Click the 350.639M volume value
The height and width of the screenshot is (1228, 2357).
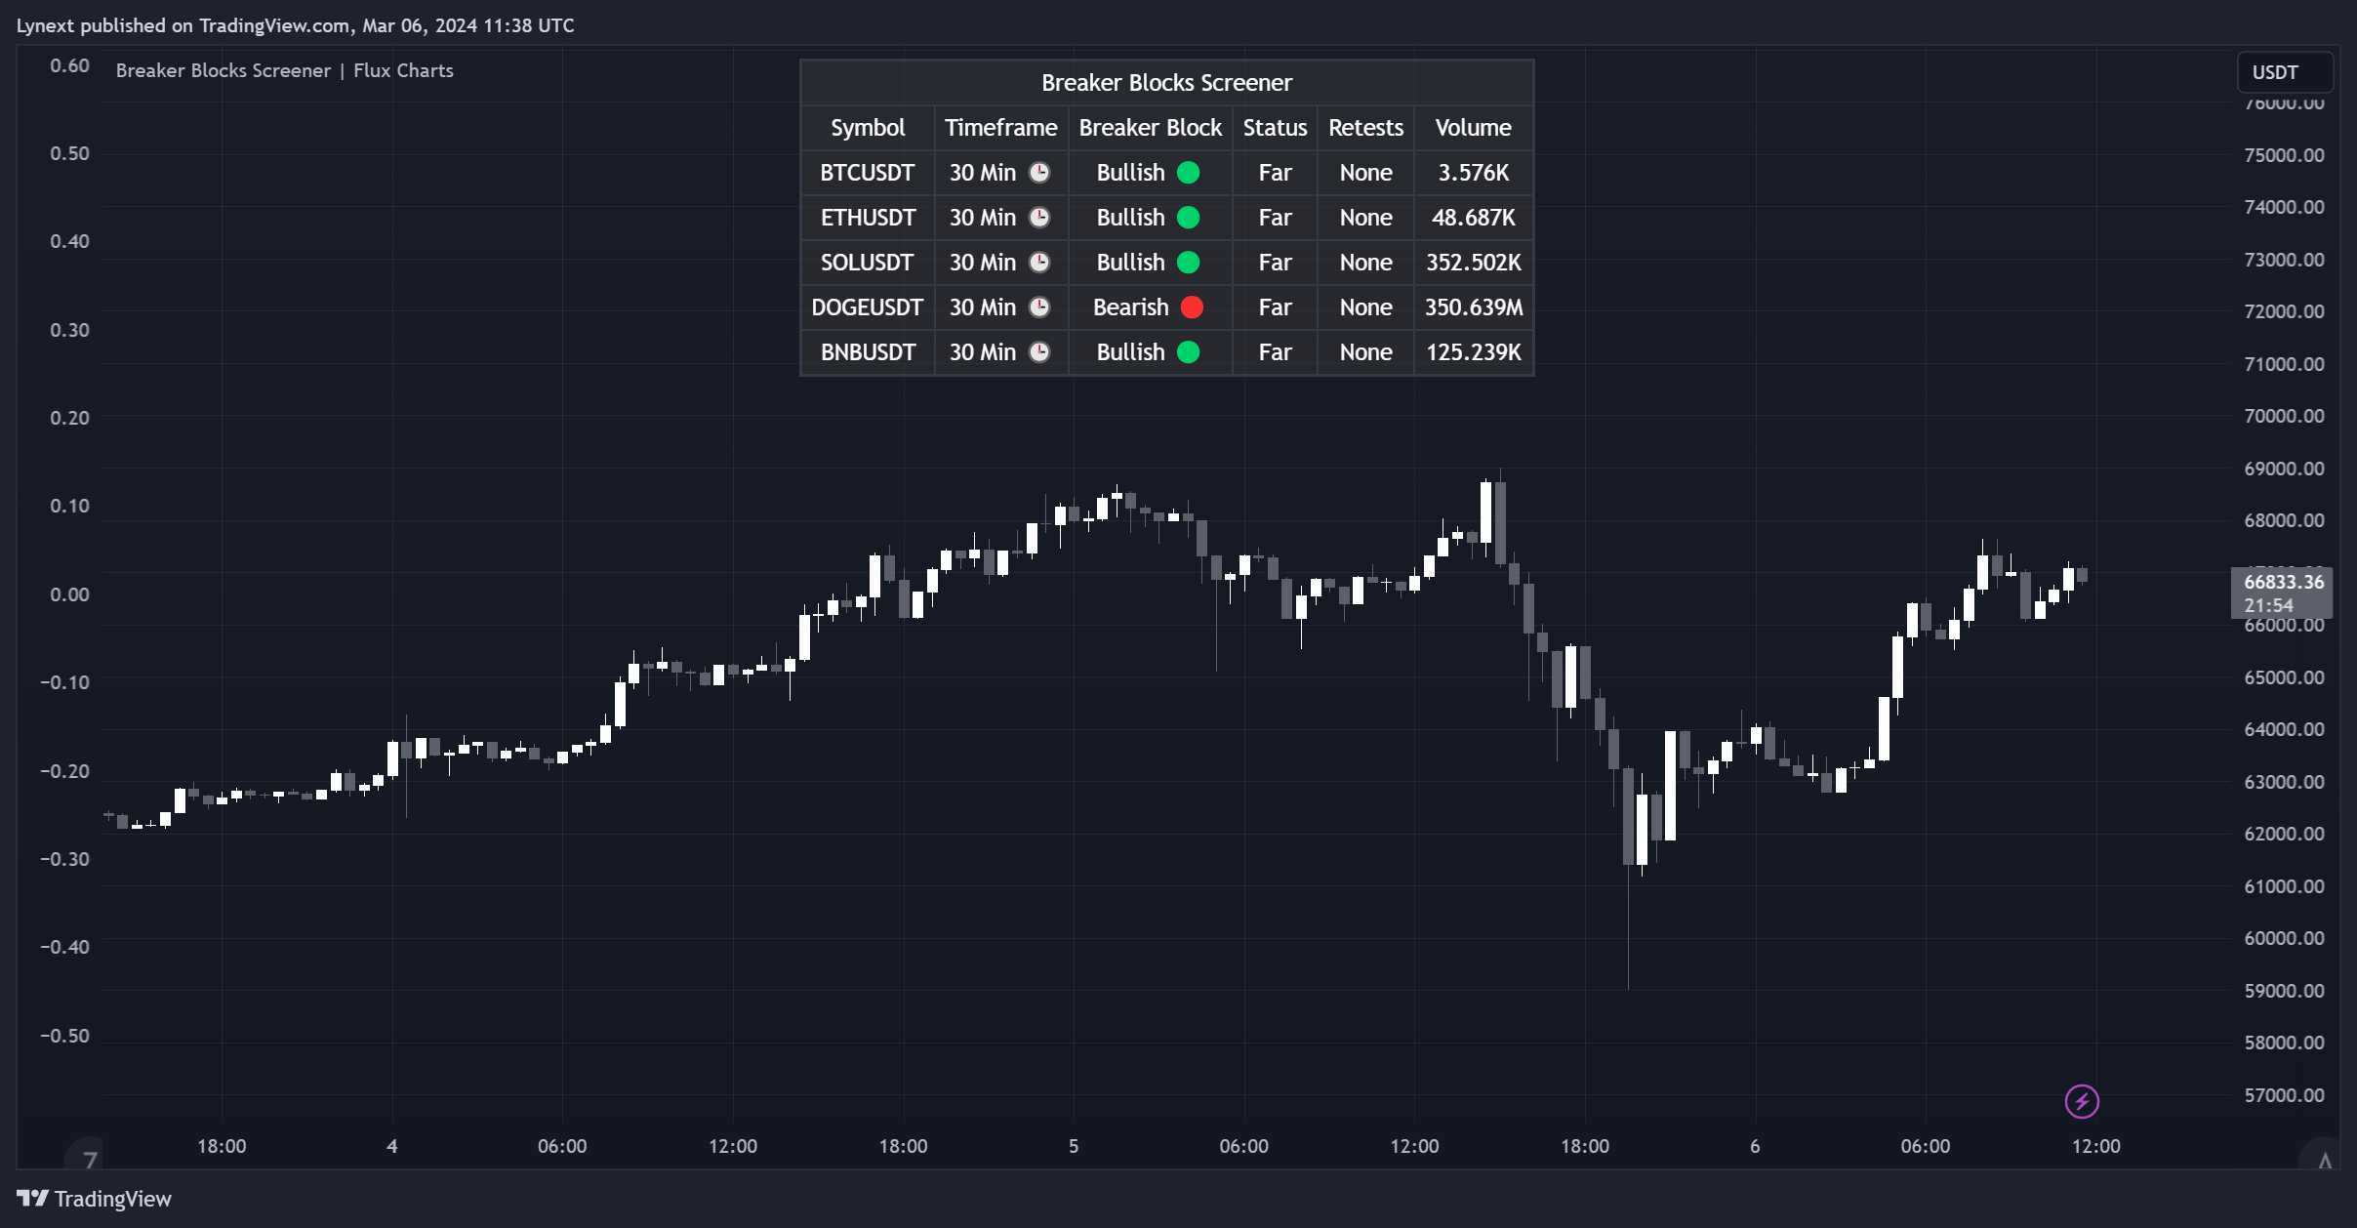pos(1473,307)
